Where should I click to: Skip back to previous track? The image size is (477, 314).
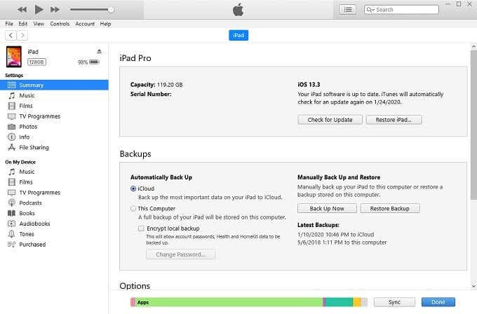[x=22, y=9]
